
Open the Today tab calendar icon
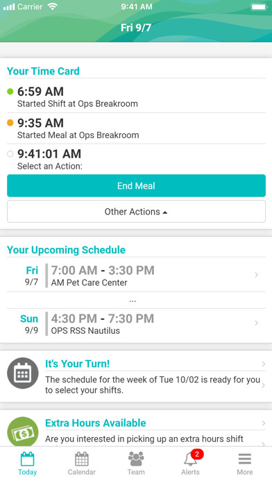[27, 459]
